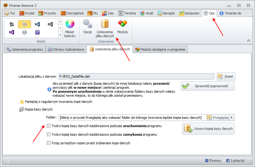Viewport: 255px width, 167px height.
Task: Open dropdown arrow next to Przeglądaj
Action: click(x=232, y=118)
